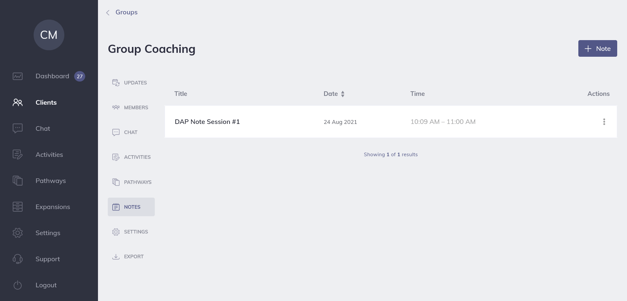Click the CM avatar circle

[x=49, y=35]
